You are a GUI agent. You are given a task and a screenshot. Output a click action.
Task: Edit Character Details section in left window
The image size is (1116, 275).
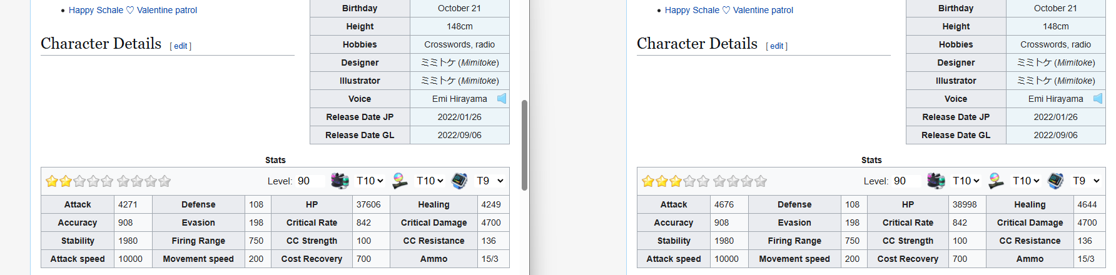click(181, 46)
